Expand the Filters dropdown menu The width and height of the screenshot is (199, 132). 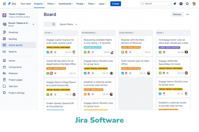click(x=51, y=4)
